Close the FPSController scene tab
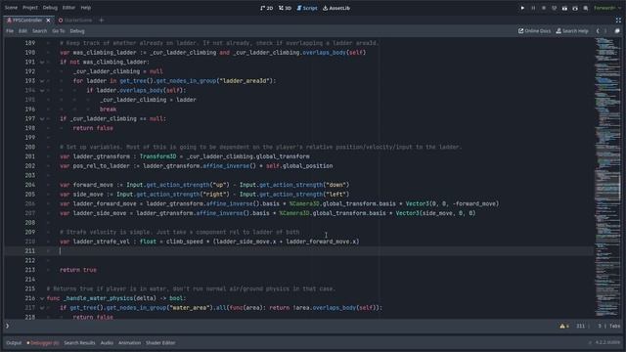This screenshot has height=352, width=626. tap(48, 20)
